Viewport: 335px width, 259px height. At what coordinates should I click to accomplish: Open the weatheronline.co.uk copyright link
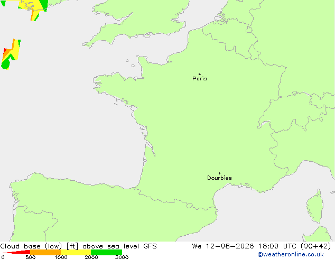click(x=291, y=254)
